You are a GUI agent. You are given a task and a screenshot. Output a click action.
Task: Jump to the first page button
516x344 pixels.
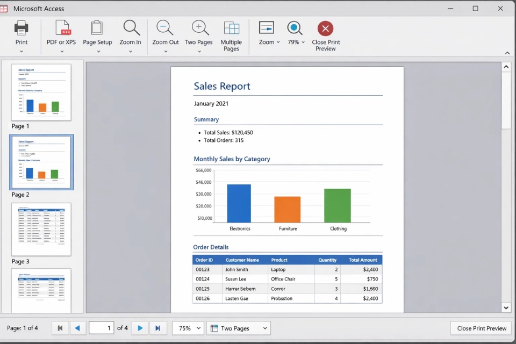[60, 328]
